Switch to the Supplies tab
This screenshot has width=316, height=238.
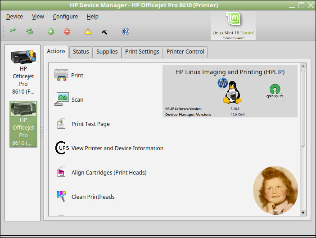(x=107, y=52)
